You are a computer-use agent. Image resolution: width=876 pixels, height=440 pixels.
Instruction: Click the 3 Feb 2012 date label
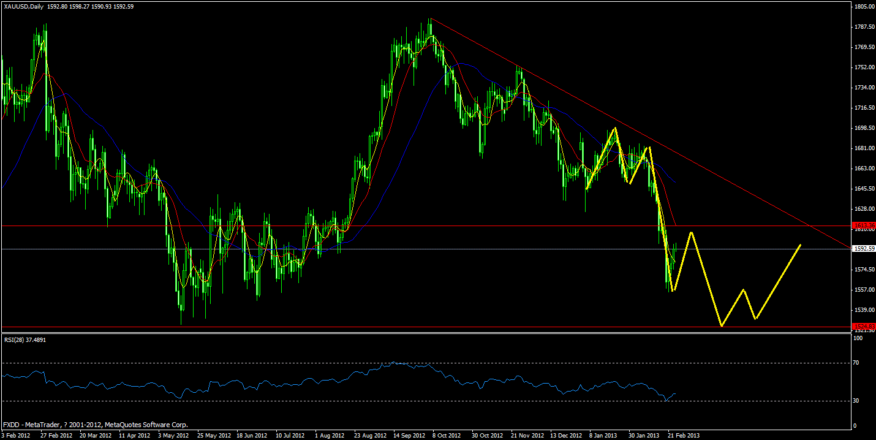15,434
